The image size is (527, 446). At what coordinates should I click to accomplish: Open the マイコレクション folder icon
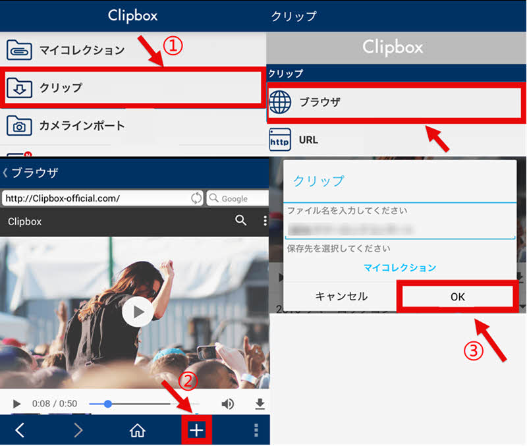click(20, 48)
